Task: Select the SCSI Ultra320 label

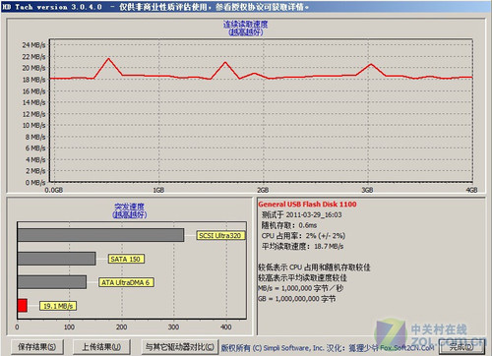Action: [220, 235]
